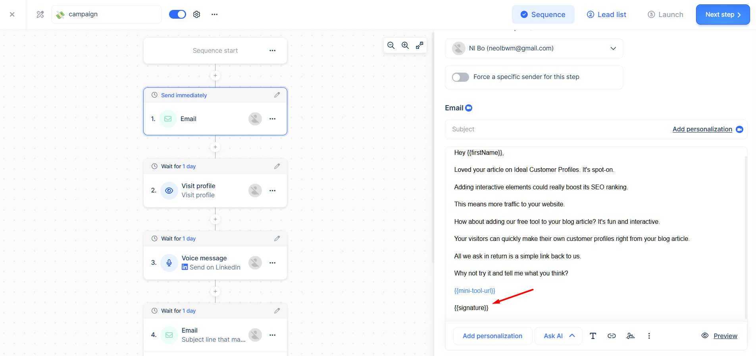The width and height of the screenshot is (756, 356).
Task: Click the Preview link
Action: [725, 336]
